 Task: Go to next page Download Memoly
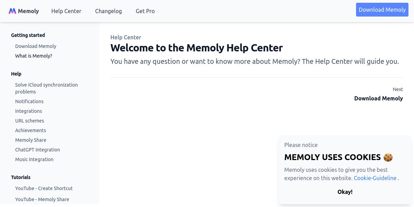pos(378,98)
